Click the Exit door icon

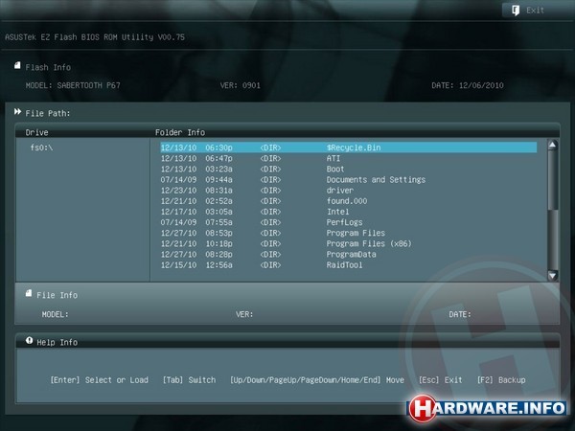pyautogui.click(x=516, y=11)
